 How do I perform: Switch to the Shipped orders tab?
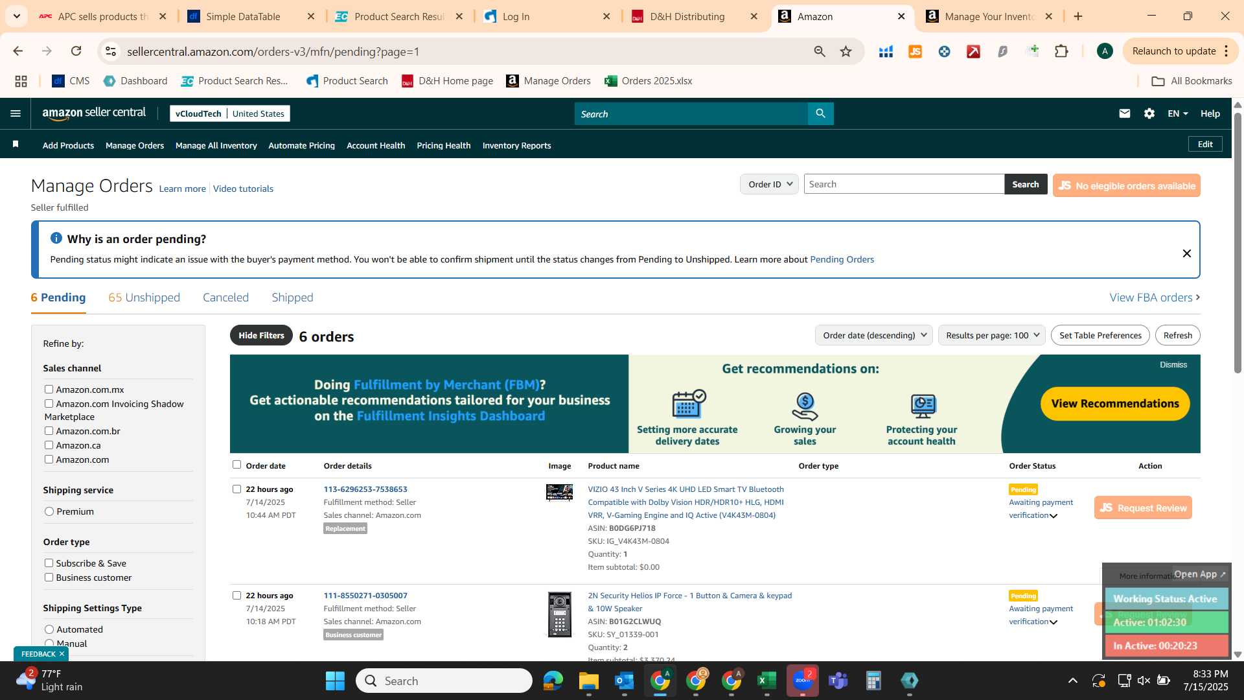click(x=292, y=297)
